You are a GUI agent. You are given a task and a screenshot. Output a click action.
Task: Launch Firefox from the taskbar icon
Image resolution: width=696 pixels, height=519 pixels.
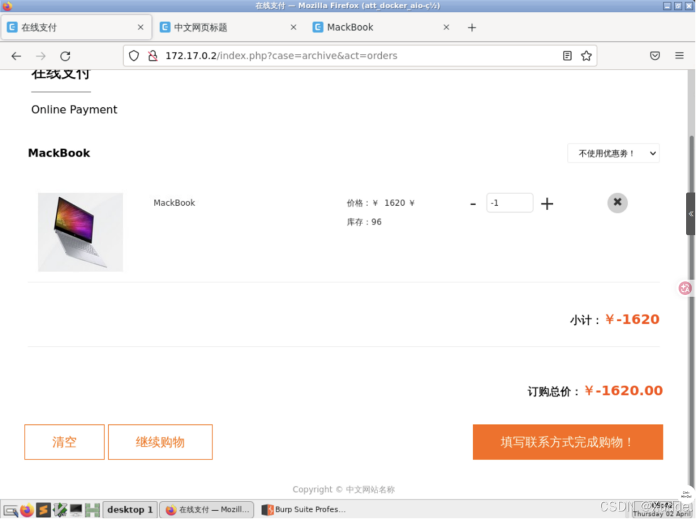[26, 510]
